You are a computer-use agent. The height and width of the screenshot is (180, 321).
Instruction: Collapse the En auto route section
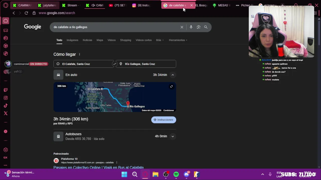tap(173, 75)
